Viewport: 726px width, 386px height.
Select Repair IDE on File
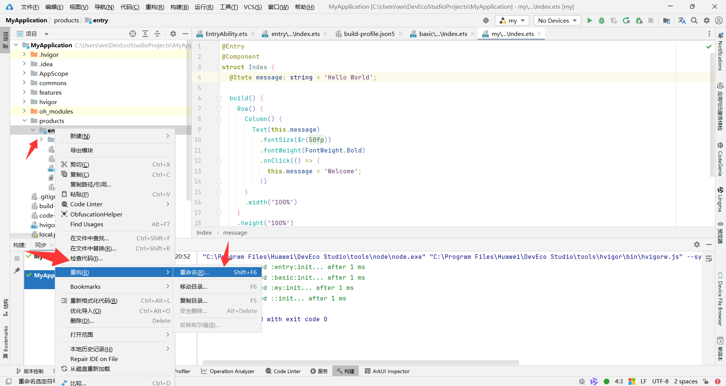[115, 359]
